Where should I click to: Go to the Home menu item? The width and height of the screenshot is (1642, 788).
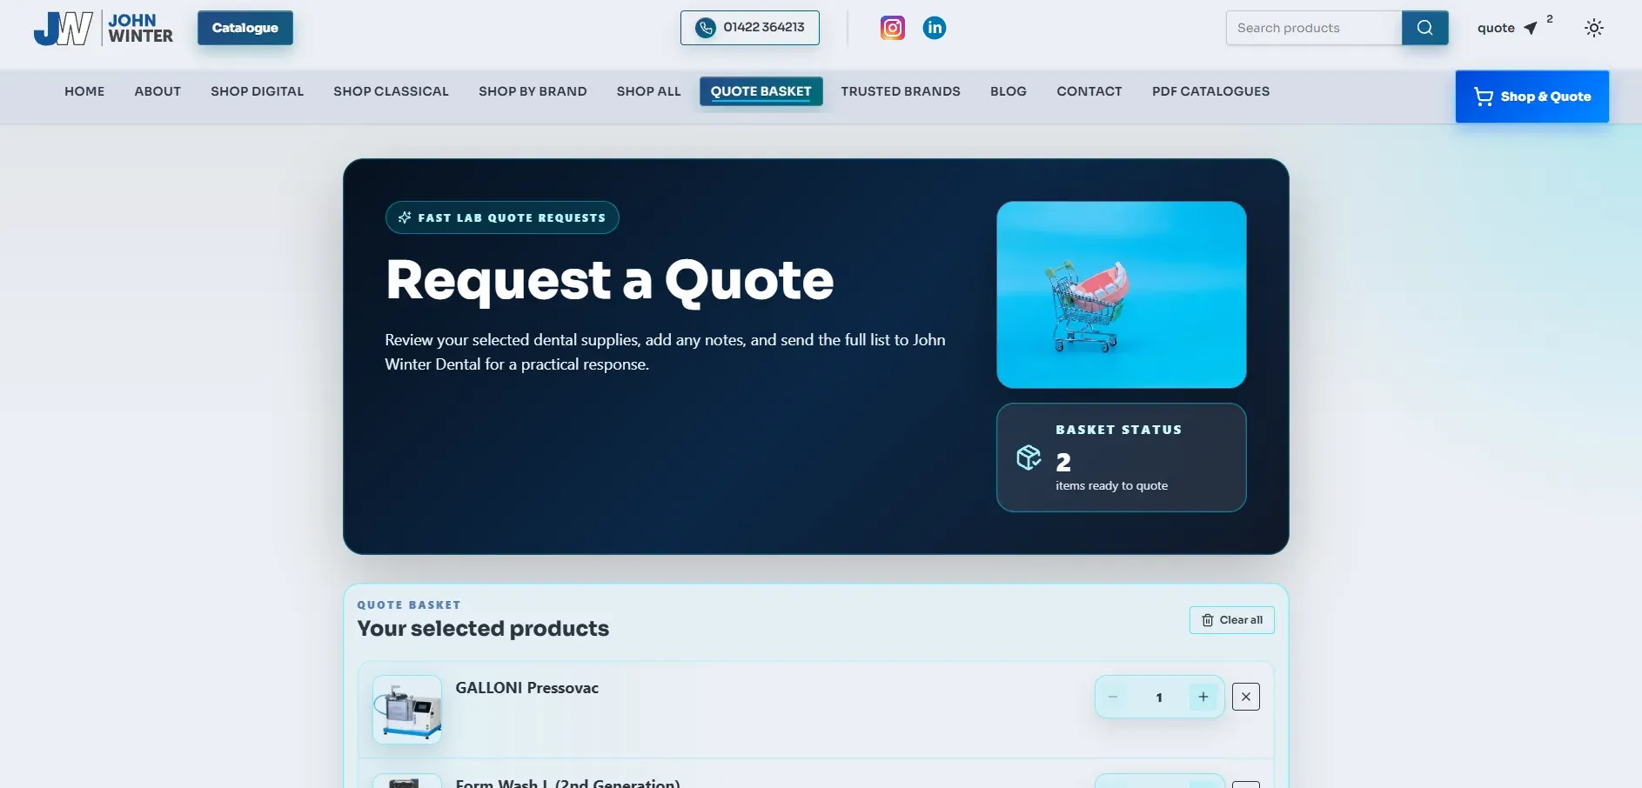[x=84, y=91]
